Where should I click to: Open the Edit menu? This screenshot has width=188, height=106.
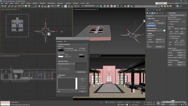(x=6, y=3)
